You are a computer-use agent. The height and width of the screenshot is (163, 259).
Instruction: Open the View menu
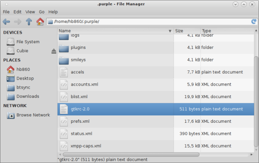point(30,12)
